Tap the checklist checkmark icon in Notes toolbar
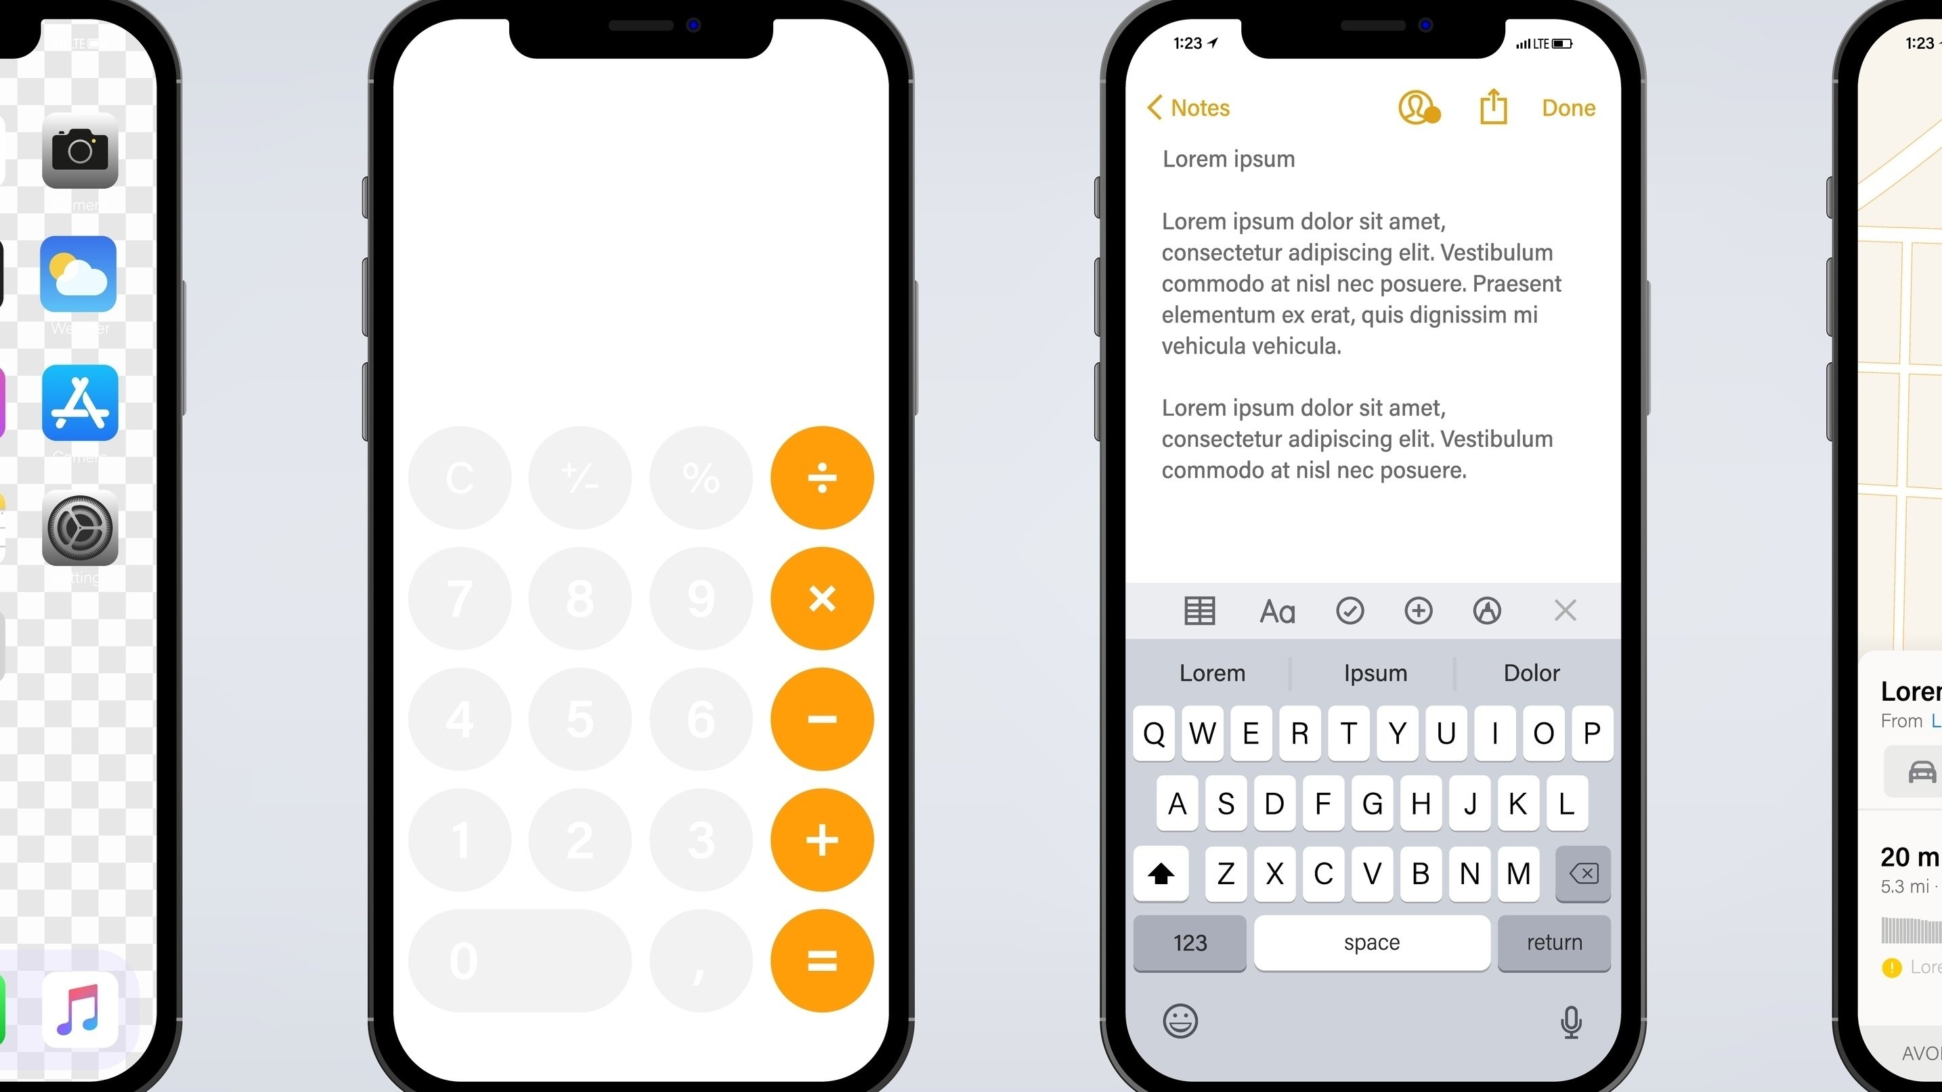This screenshot has width=1942, height=1092. click(x=1350, y=611)
